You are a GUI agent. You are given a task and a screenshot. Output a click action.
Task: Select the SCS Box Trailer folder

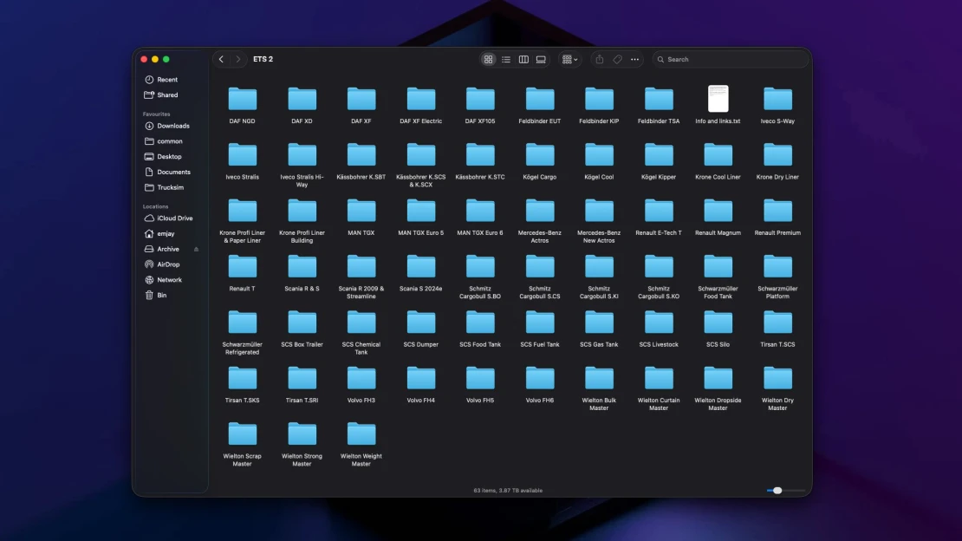click(x=302, y=323)
